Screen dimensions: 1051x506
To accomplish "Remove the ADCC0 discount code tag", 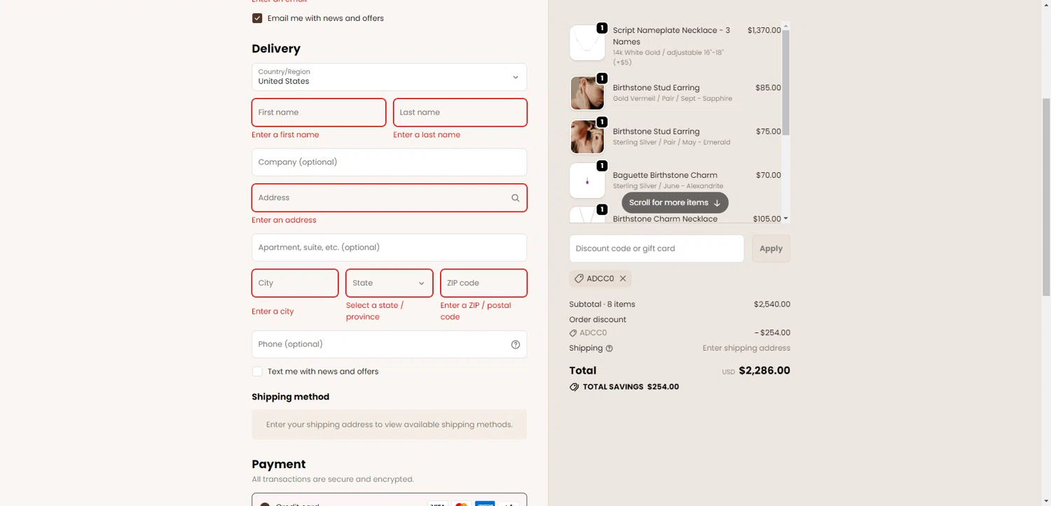I will pyautogui.click(x=623, y=279).
